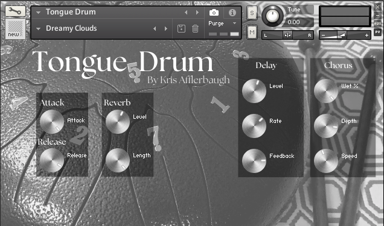Click the Chorus Depth knob
The height and width of the screenshot is (226, 384).
326,126
